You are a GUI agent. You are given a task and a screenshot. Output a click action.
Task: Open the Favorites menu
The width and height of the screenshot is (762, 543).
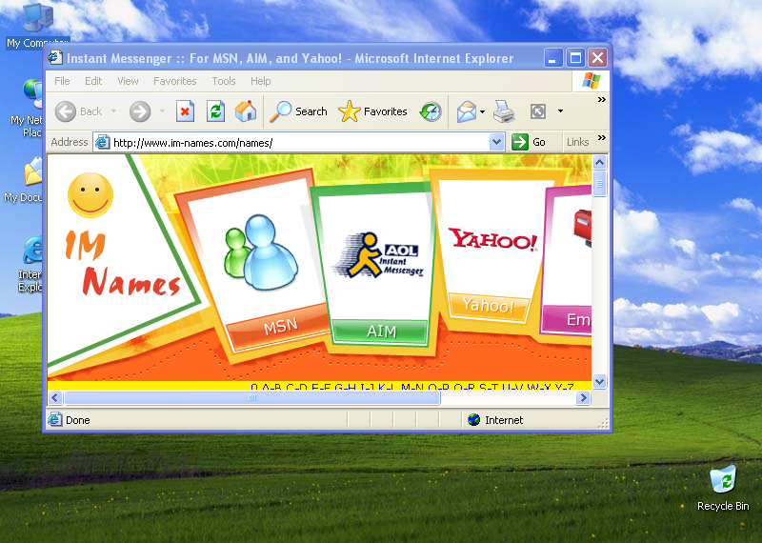click(175, 81)
